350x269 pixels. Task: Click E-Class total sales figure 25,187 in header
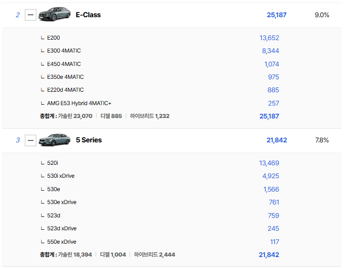pos(276,15)
